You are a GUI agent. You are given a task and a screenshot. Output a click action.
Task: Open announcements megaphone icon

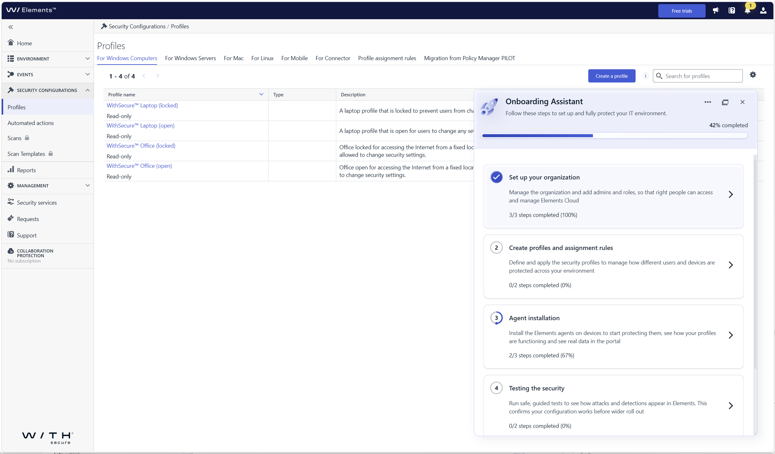(716, 11)
